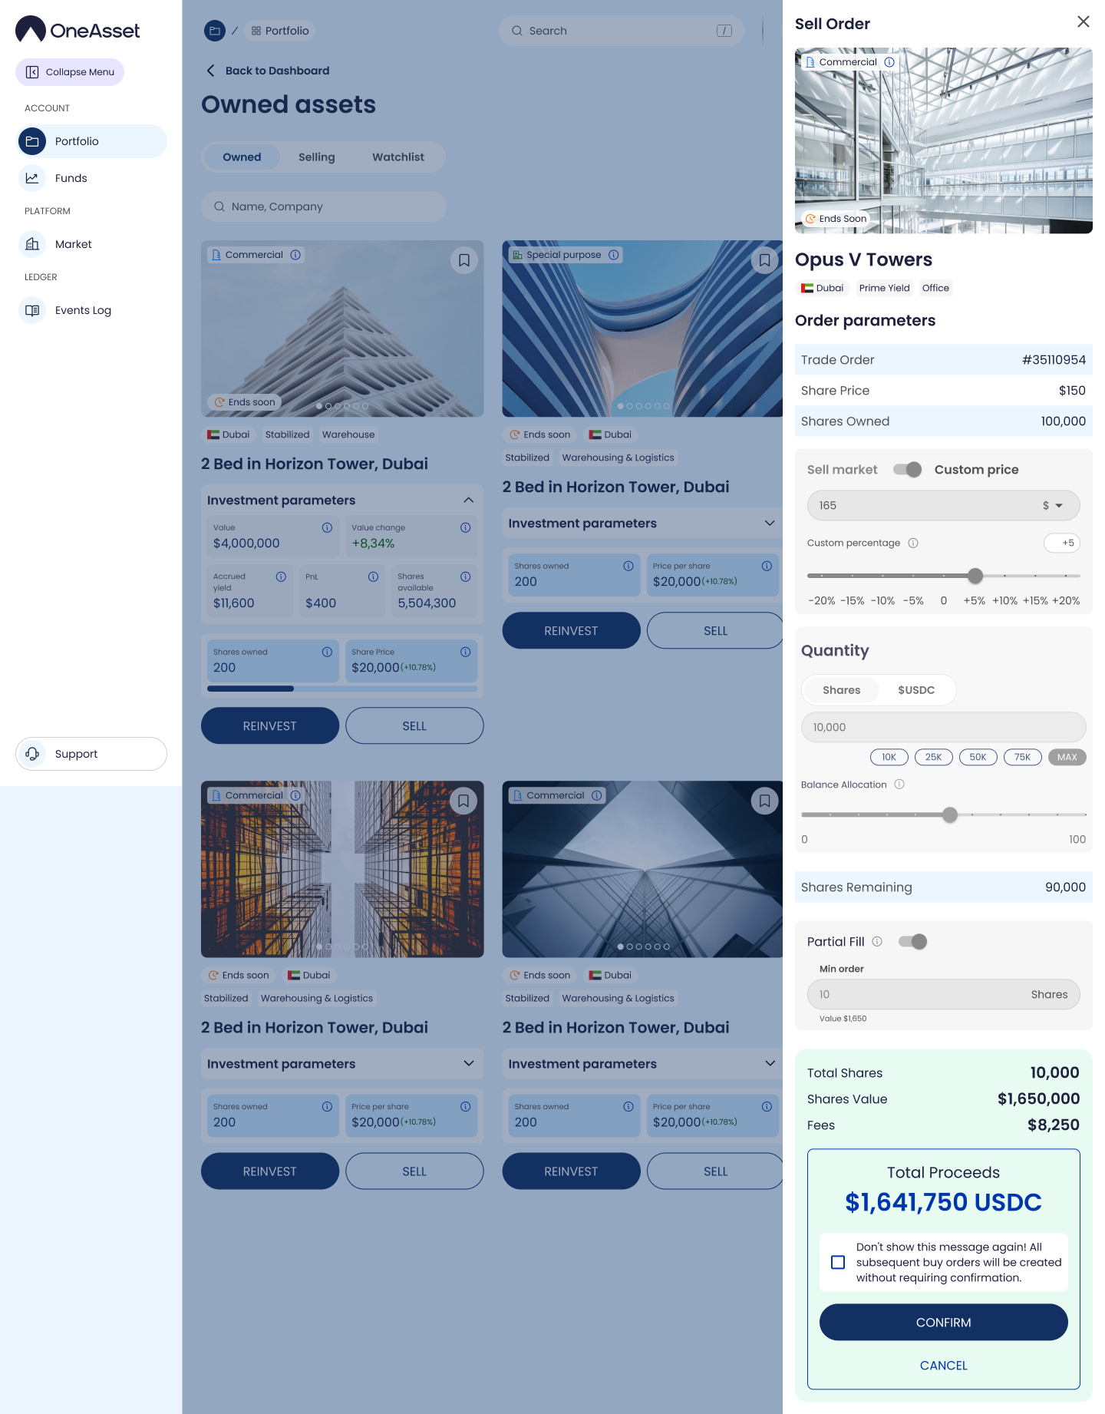1105x1414 pixels.
Task: Disable the Partial Fill toggle
Action: (x=913, y=941)
